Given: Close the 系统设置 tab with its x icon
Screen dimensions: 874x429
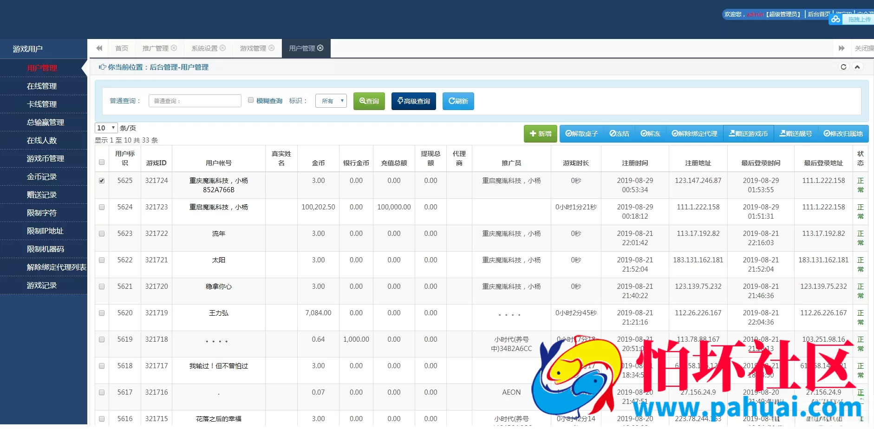Looking at the screenshot, I should 222,48.
